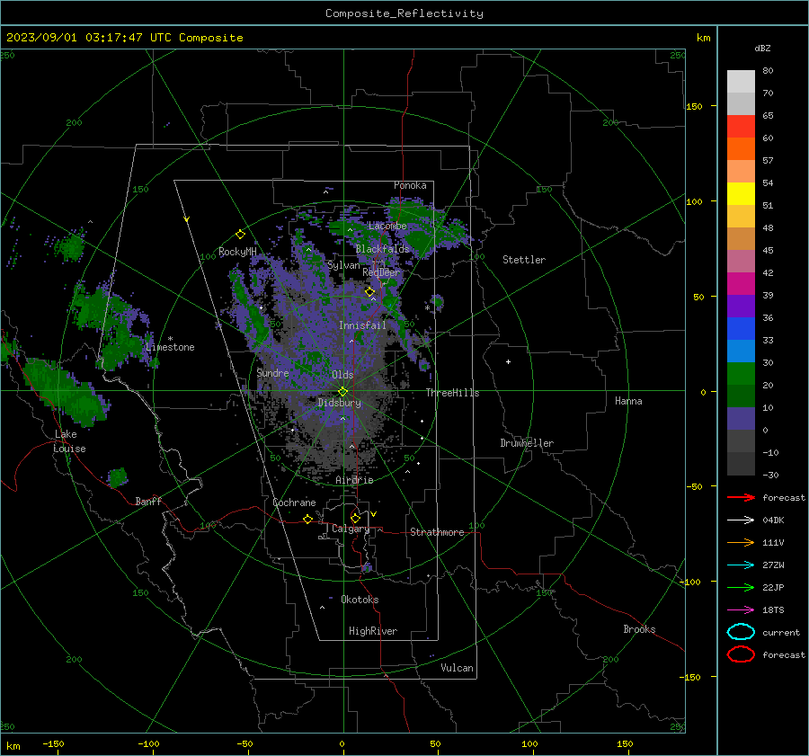Click the RedDeer city label

[381, 272]
